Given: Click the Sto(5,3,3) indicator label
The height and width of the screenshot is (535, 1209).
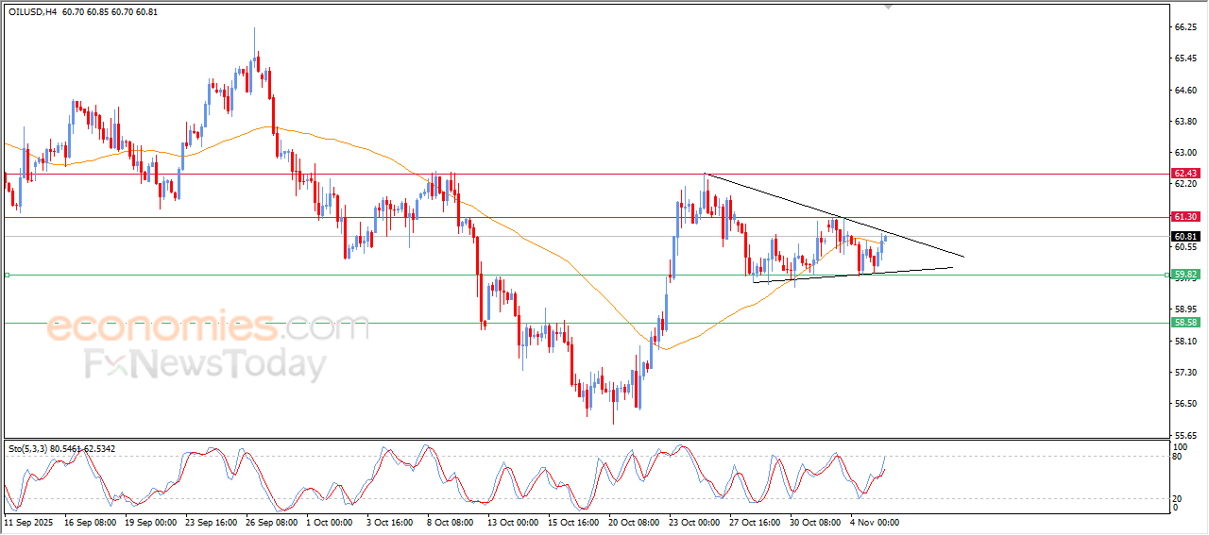Looking at the screenshot, I should [29, 448].
